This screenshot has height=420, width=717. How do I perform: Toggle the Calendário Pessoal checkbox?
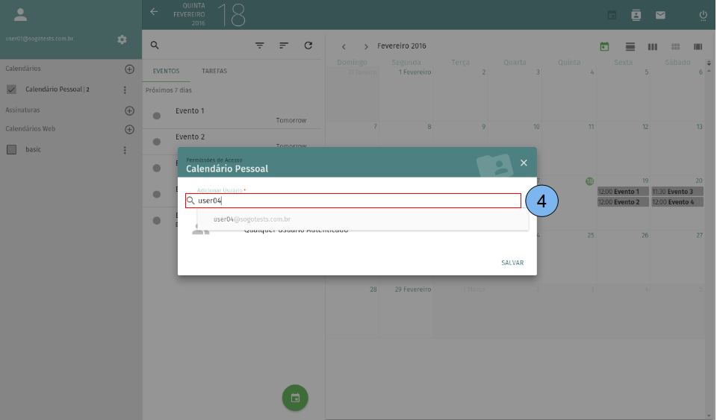point(11,90)
